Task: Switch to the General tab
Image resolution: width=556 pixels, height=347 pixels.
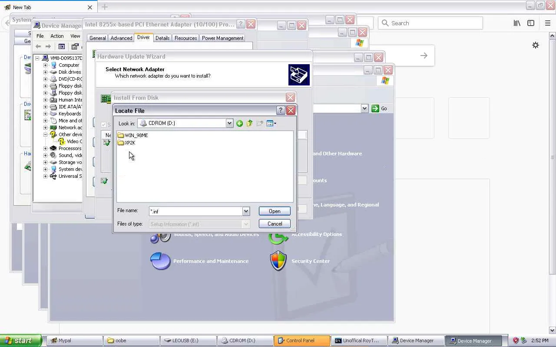Action: pyautogui.click(x=98, y=38)
